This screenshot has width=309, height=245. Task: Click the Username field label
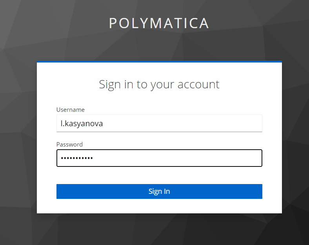[70, 110]
